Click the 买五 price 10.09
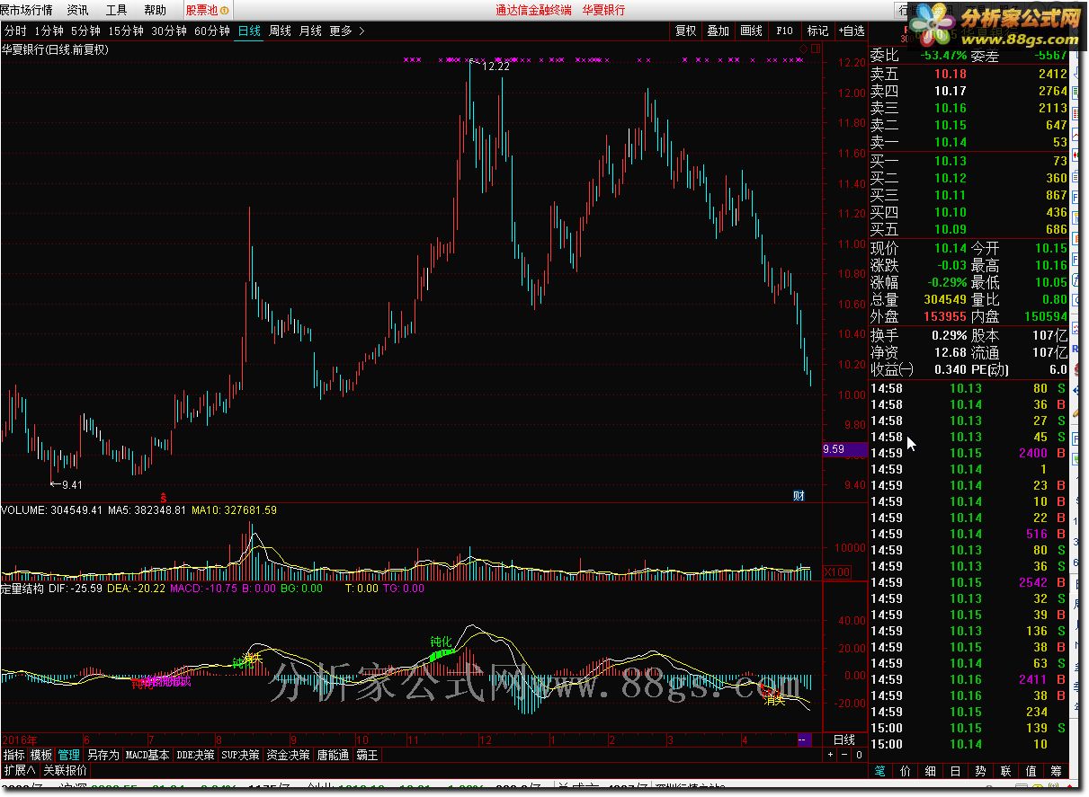1089x797 pixels. (x=950, y=229)
